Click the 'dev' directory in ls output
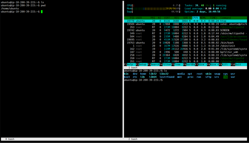The width and height of the screenshot is (249, 143). (x=135, y=74)
